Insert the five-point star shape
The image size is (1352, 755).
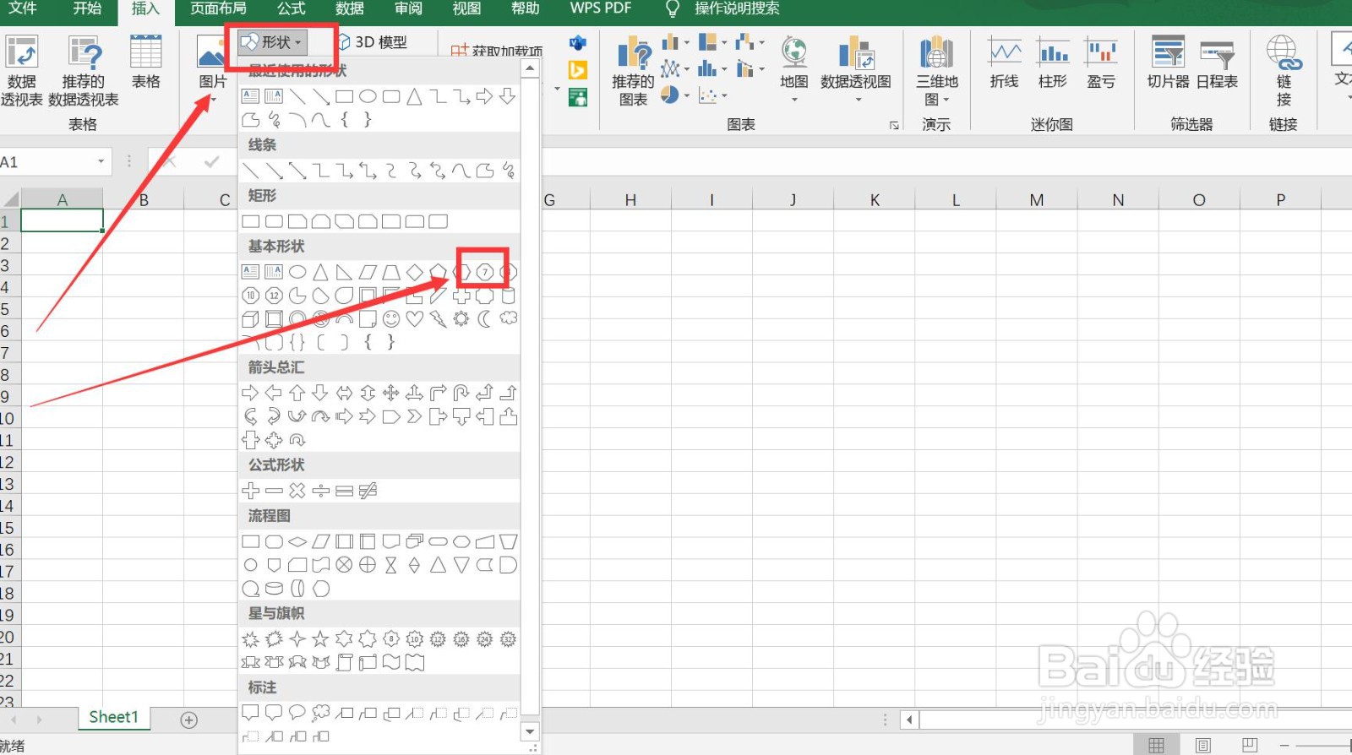(320, 639)
